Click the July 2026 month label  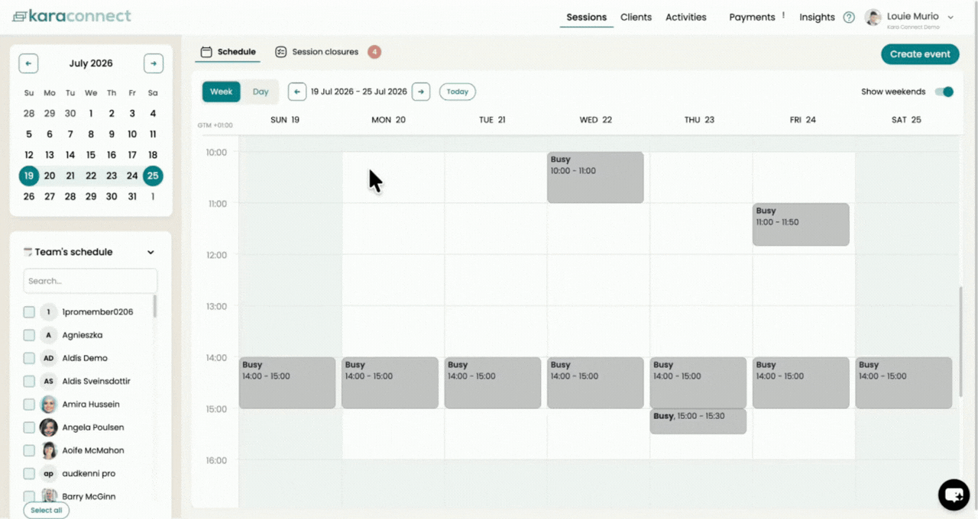[91, 63]
